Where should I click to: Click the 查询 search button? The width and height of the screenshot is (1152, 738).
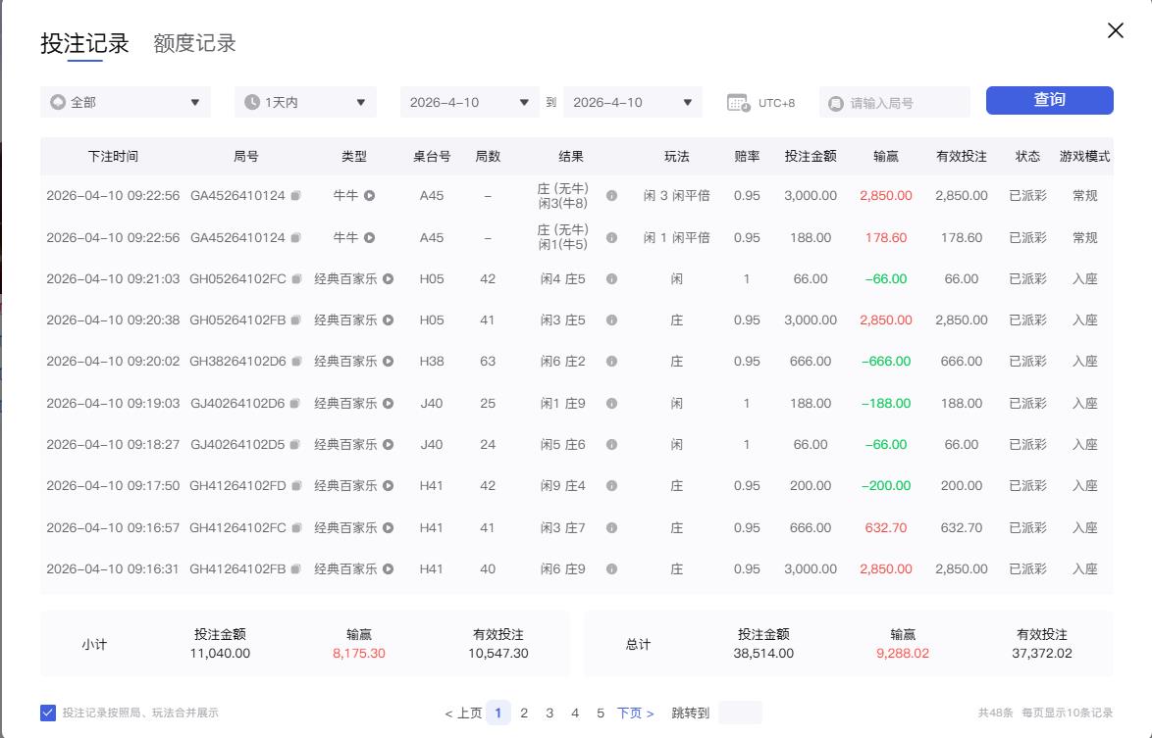click(1049, 100)
